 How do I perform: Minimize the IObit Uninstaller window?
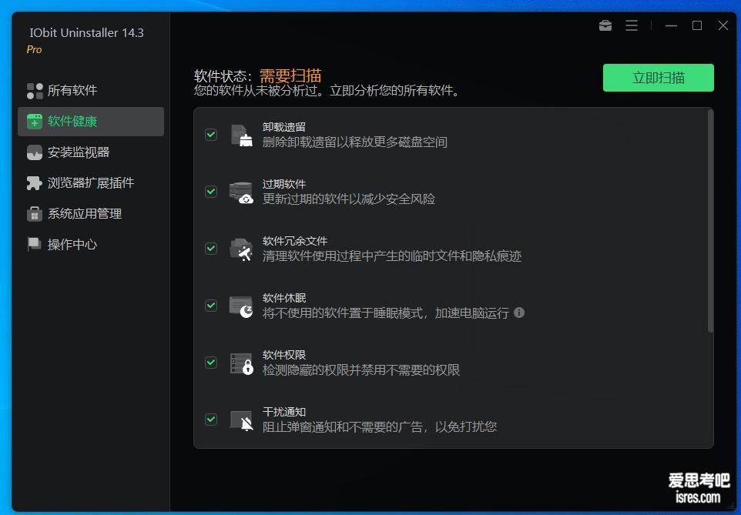(x=671, y=25)
